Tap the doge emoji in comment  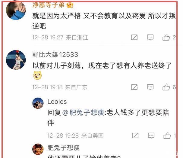(37, 75)
